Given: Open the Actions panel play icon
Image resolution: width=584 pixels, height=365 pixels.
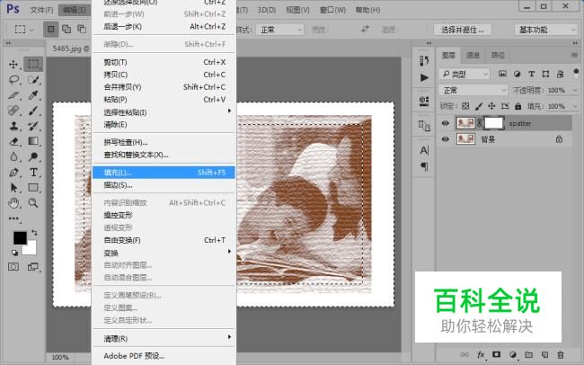Looking at the screenshot, I should 424,77.
